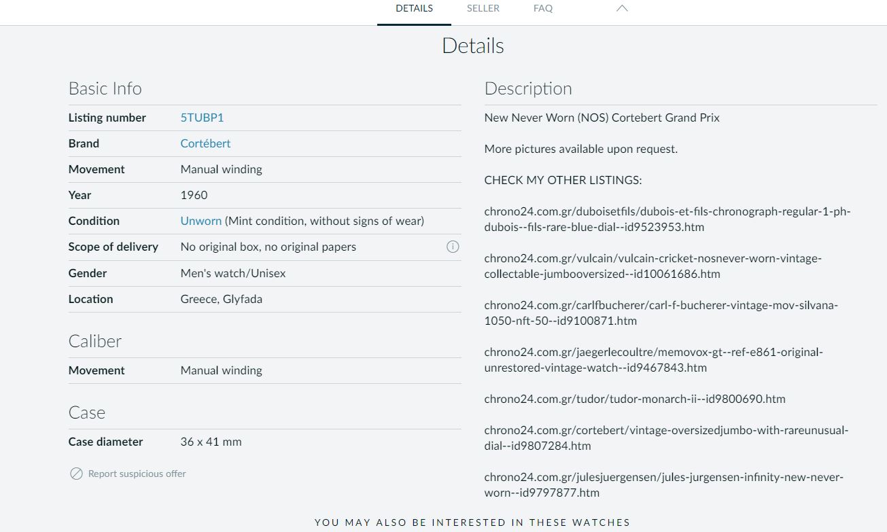Open the FAQ tab
Viewport: 887px width, 532px height.
coord(542,9)
